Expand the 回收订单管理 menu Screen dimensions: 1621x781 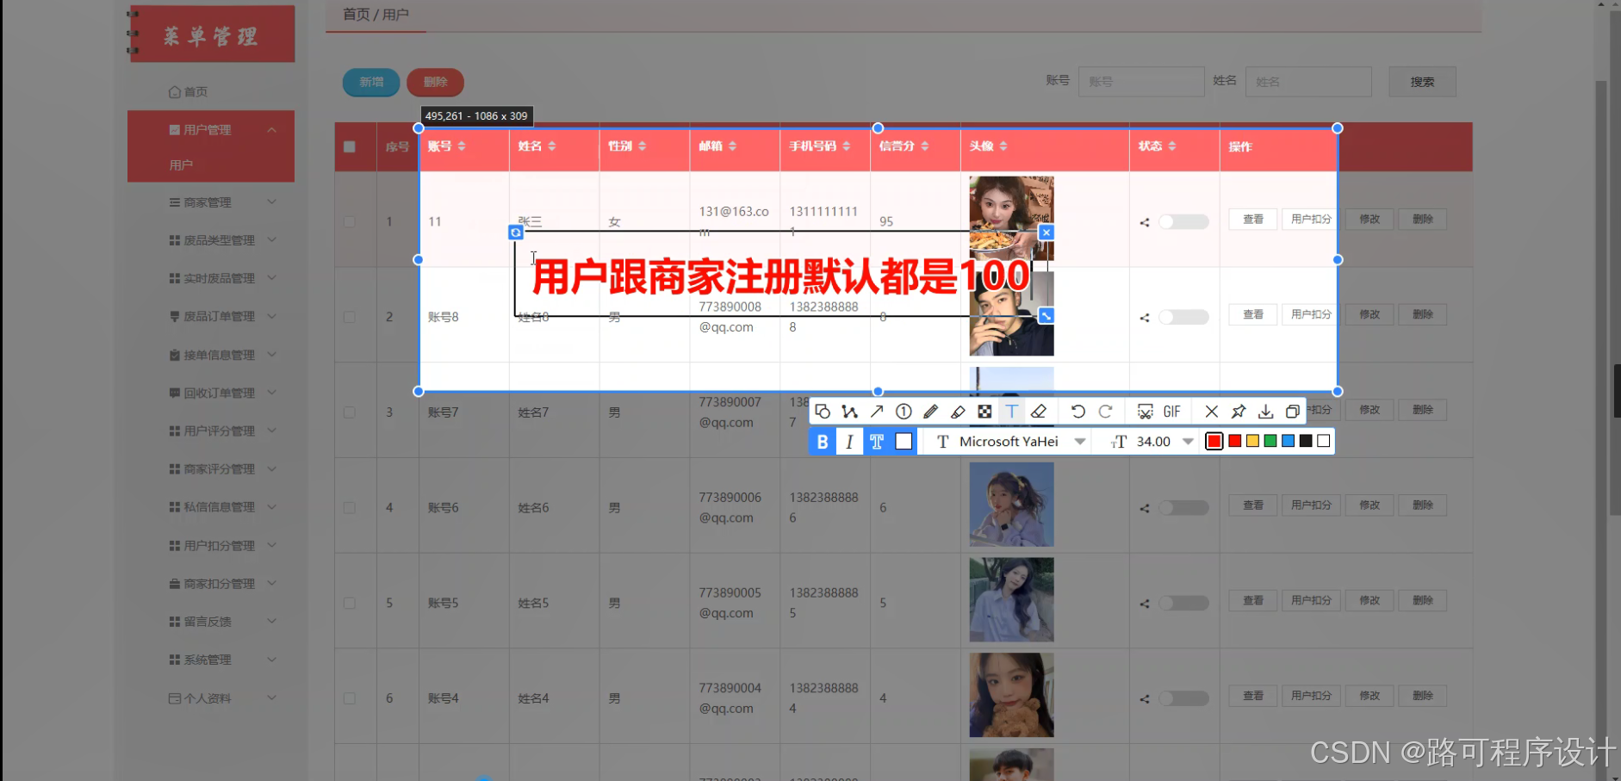point(211,393)
